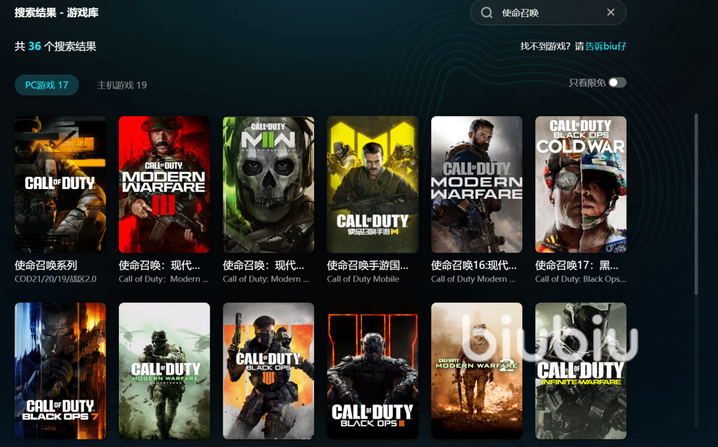Switch to the 主机游戏 19 tab
This screenshot has width=718, height=447.
click(122, 85)
